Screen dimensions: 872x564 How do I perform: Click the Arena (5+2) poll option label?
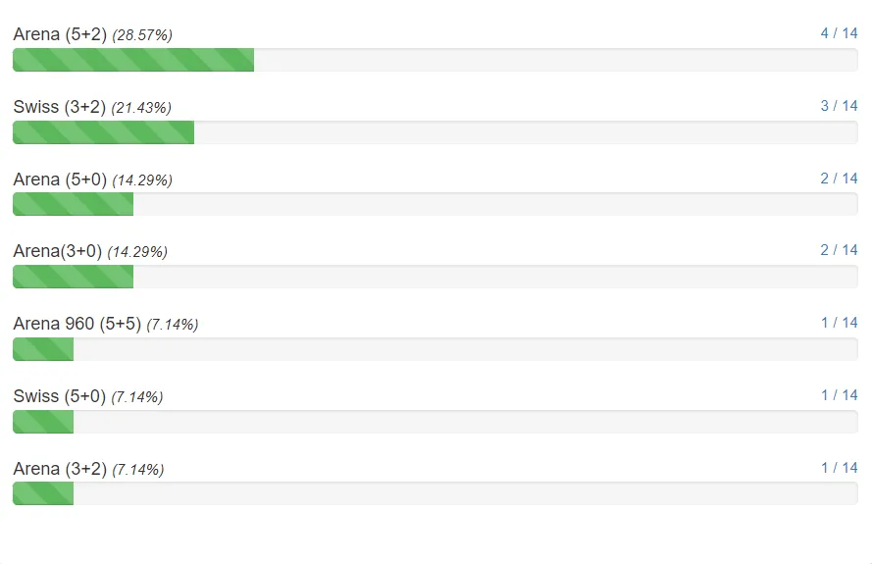(x=60, y=34)
